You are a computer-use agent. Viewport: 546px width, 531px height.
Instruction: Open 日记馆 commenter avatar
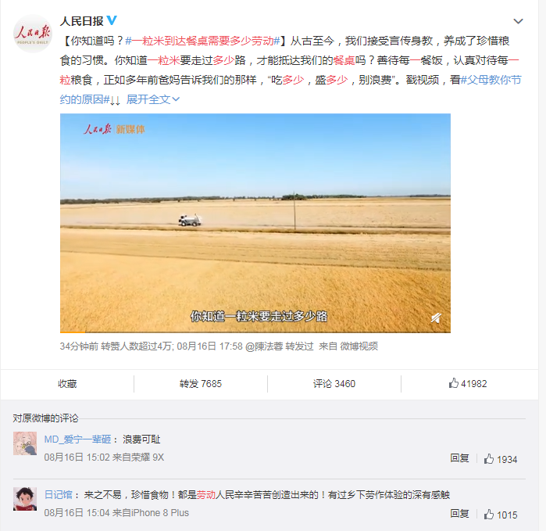tap(25, 499)
